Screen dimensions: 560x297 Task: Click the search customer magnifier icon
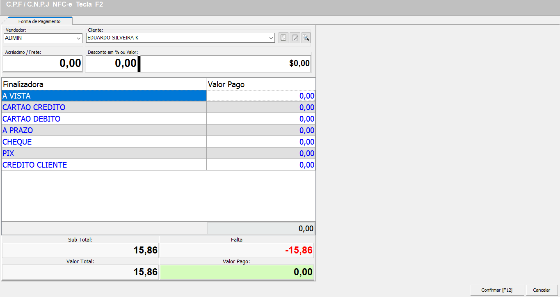pyautogui.click(x=306, y=38)
